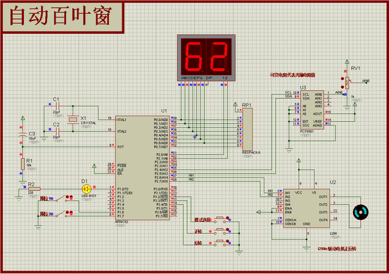
Task: Click the 自动百叶窗 title box
Action: (63, 17)
